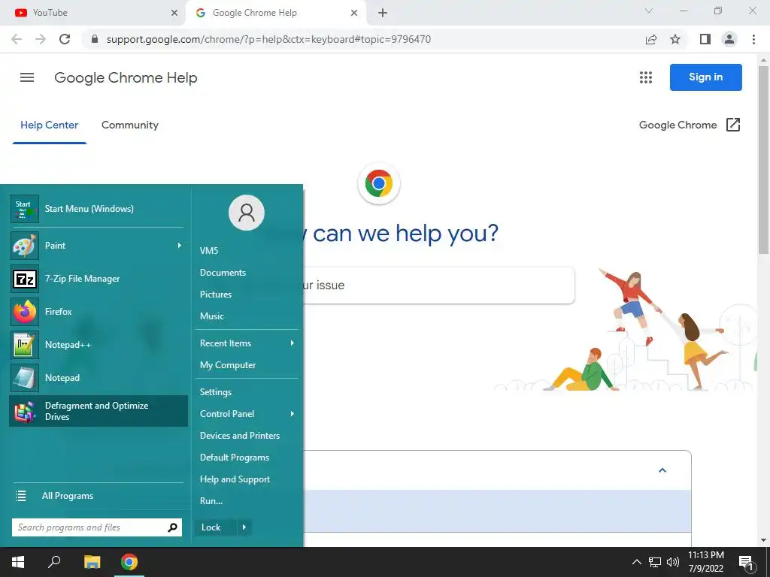
Task: Open taskbar search magnifier
Action: tap(54, 562)
